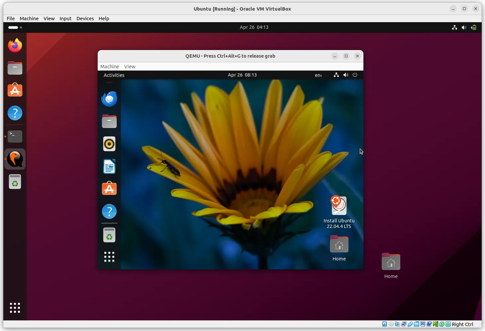Open the QEMU window Machine menu
This screenshot has height=331, width=485.
[110, 67]
